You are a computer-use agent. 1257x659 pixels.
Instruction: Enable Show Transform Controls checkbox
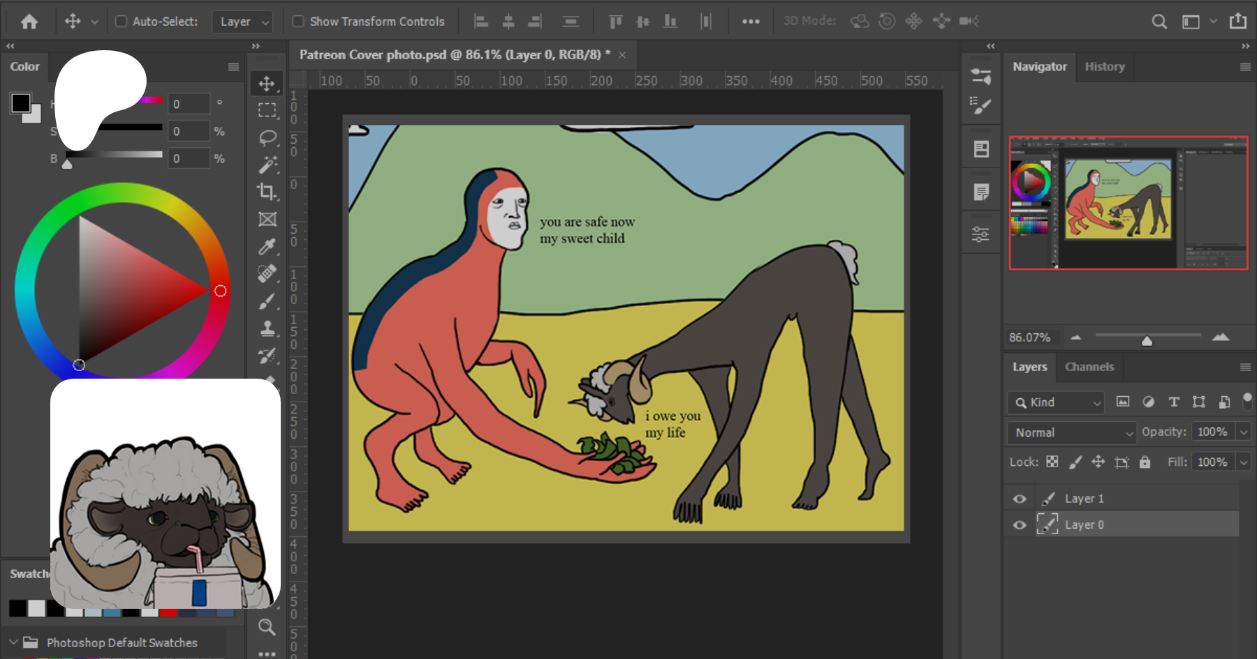(298, 22)
